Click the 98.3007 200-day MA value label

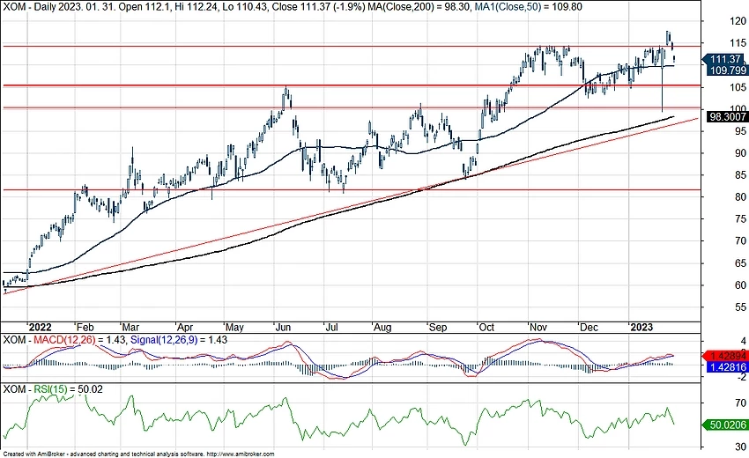pos(728,116)
